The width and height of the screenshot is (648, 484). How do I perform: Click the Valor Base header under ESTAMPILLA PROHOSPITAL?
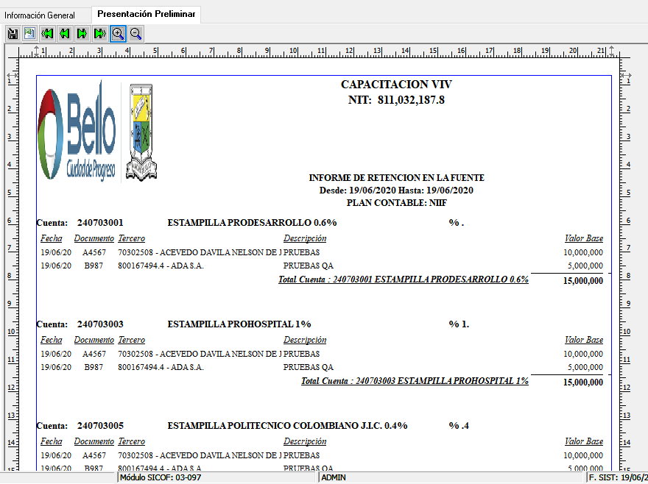tap(583, 340)
